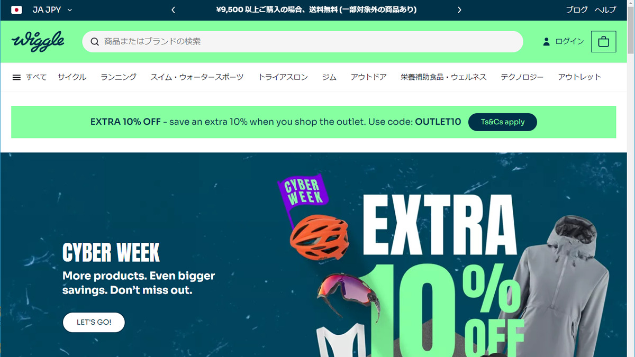Open the ヘルプ link
635x357 pixels.
[605, 10]
